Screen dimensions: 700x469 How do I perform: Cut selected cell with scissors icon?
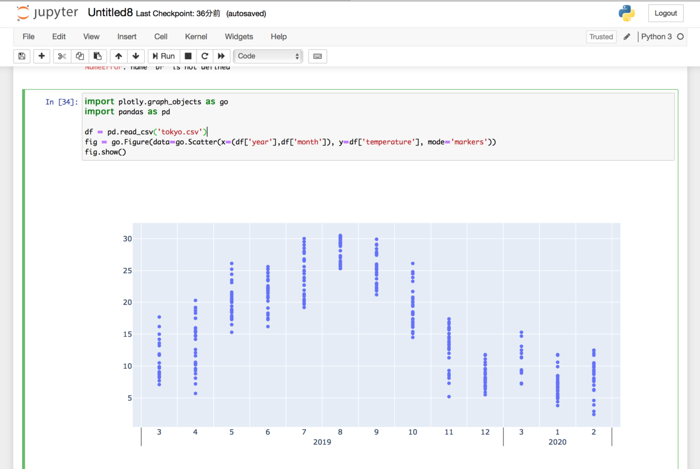(x=62, y=56)
